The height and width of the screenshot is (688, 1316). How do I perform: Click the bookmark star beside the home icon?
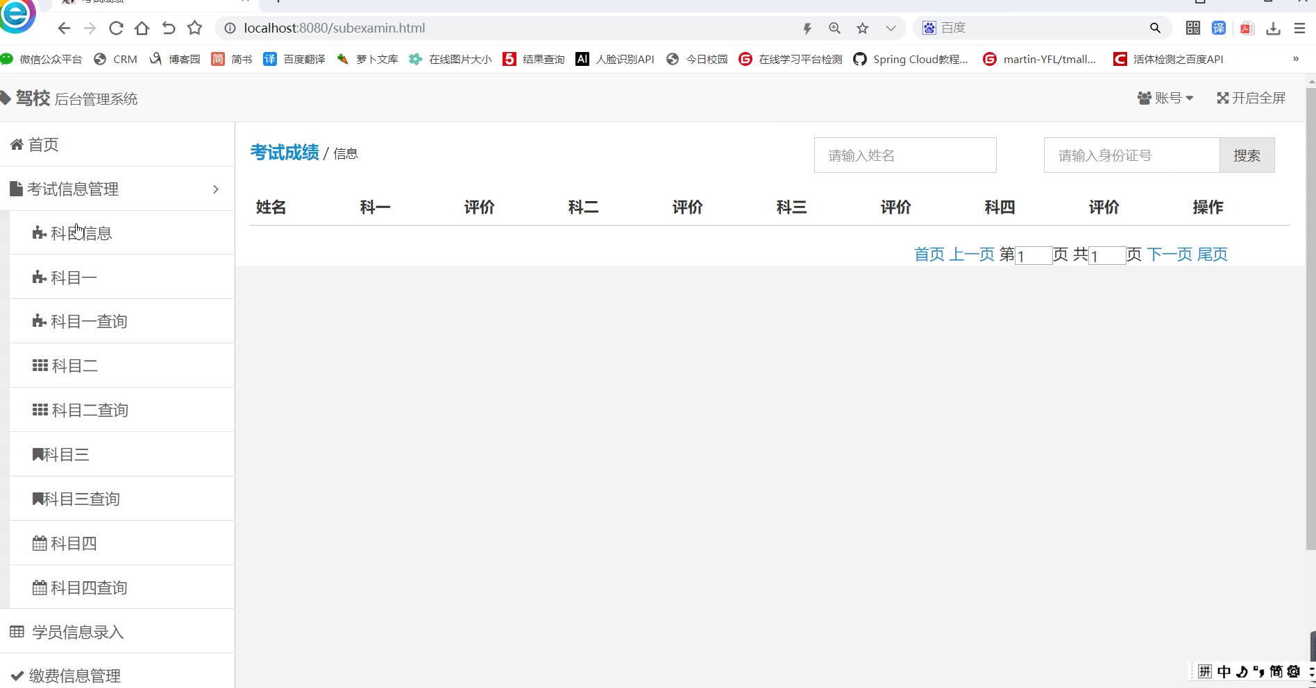point(195,28)
